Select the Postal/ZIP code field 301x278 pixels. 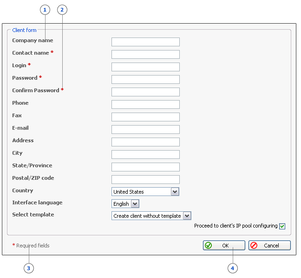click(145, 180)
